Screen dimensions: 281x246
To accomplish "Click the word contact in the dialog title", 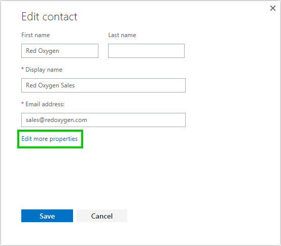I will point(60,17).
